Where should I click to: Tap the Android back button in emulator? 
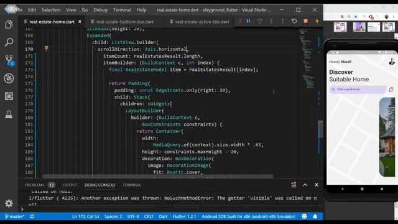click(x=342, y=189)
